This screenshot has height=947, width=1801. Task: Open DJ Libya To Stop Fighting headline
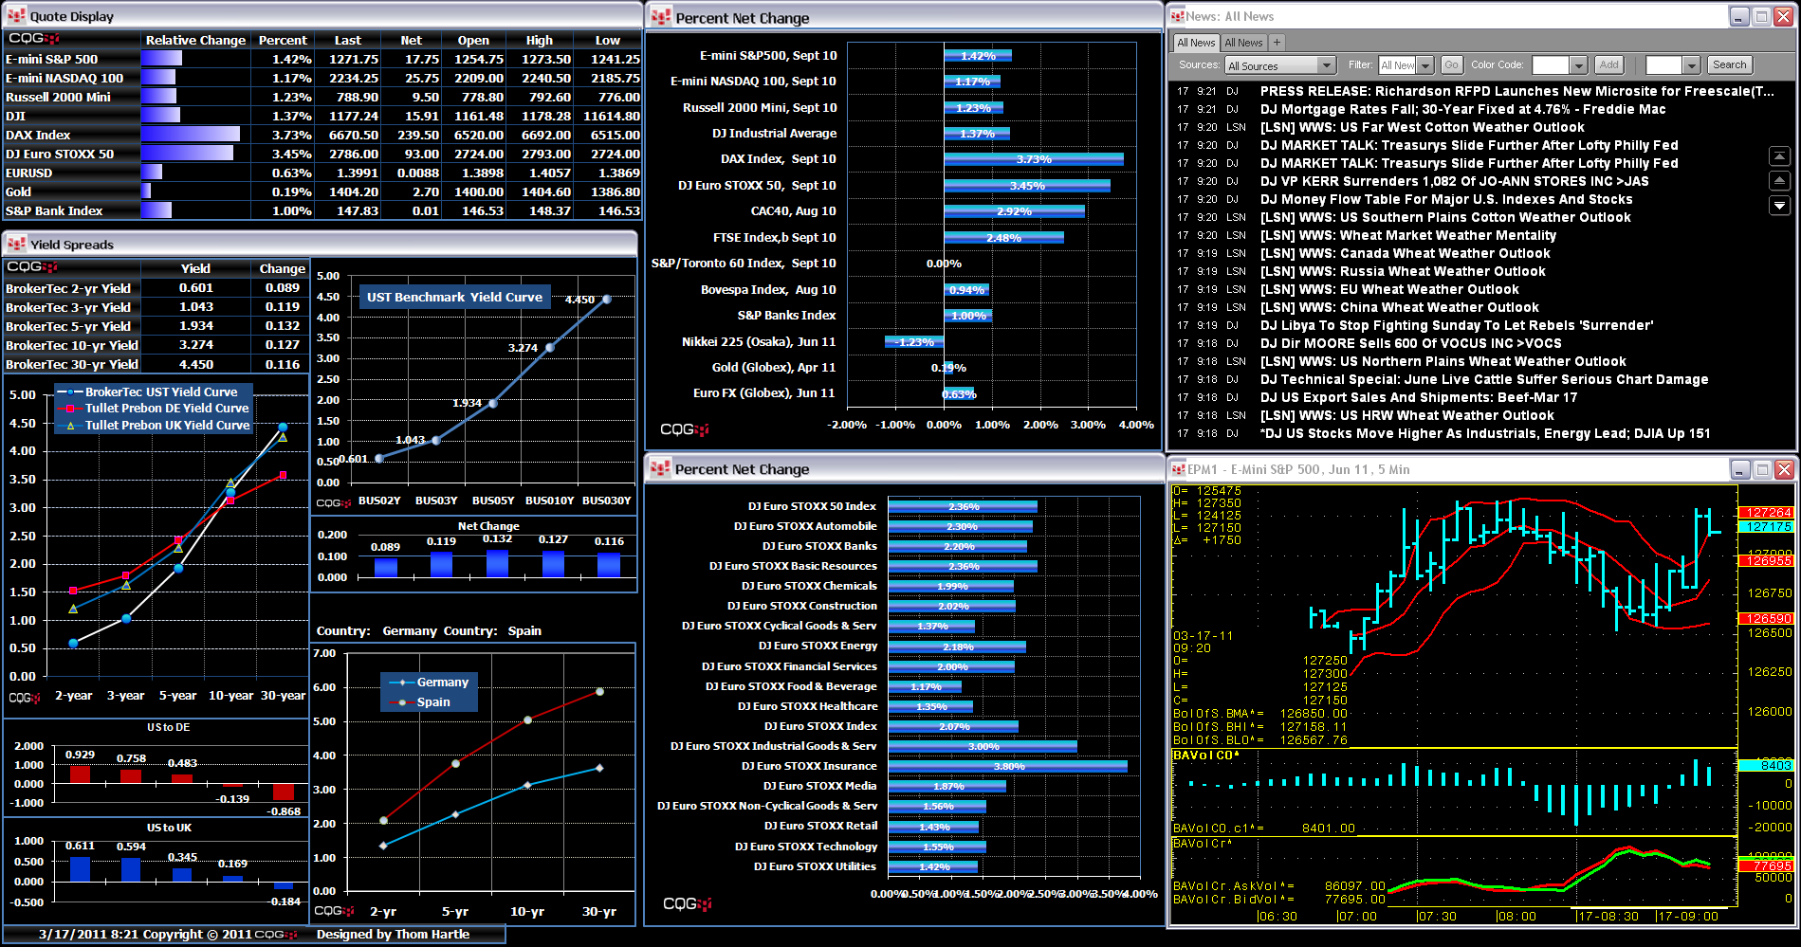(x=1456, y=326)
